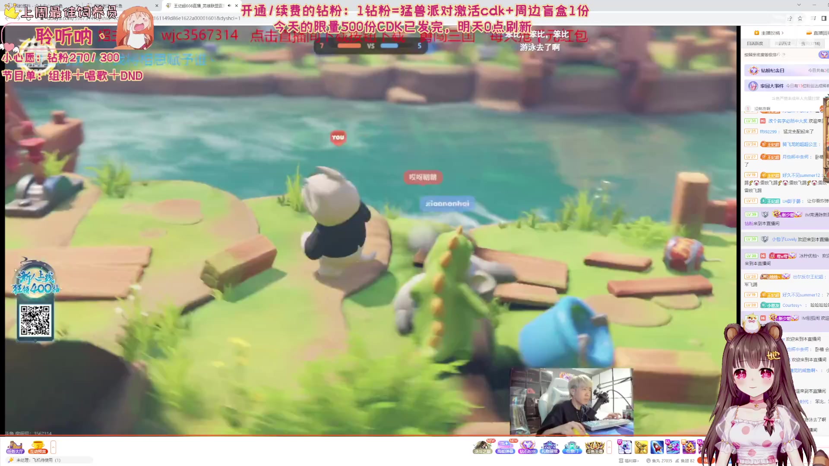This screenshot has width=829, height=466.
Task: Click the help icon beside 按照亲密度等级排行
Action: click(784, 55)
